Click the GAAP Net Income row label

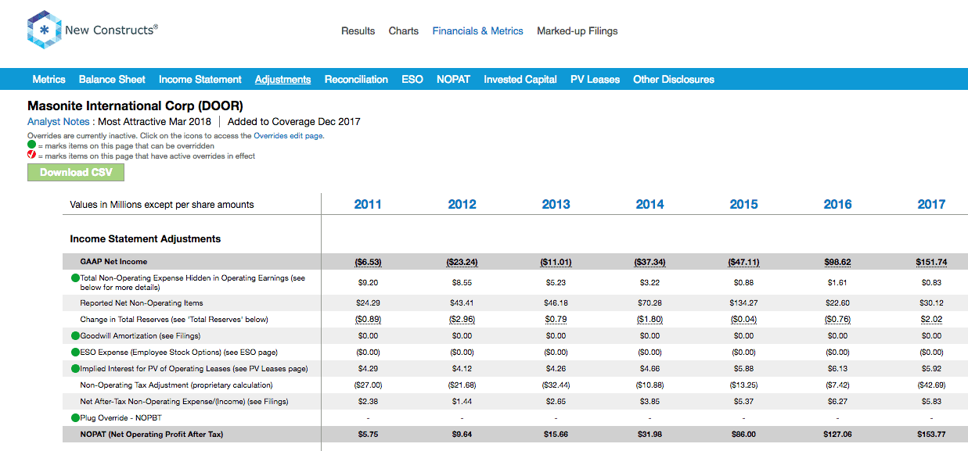pos(113,262)
